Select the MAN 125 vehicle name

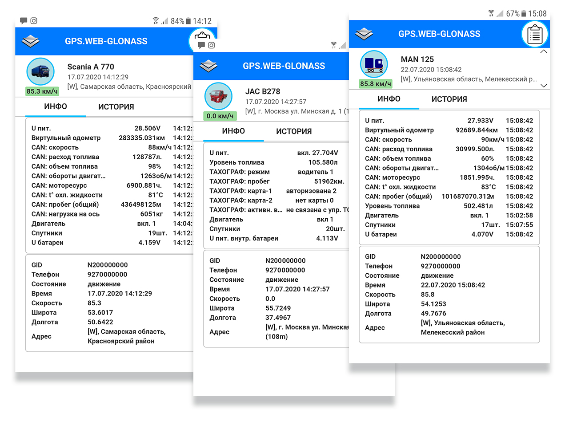[417, 59]
